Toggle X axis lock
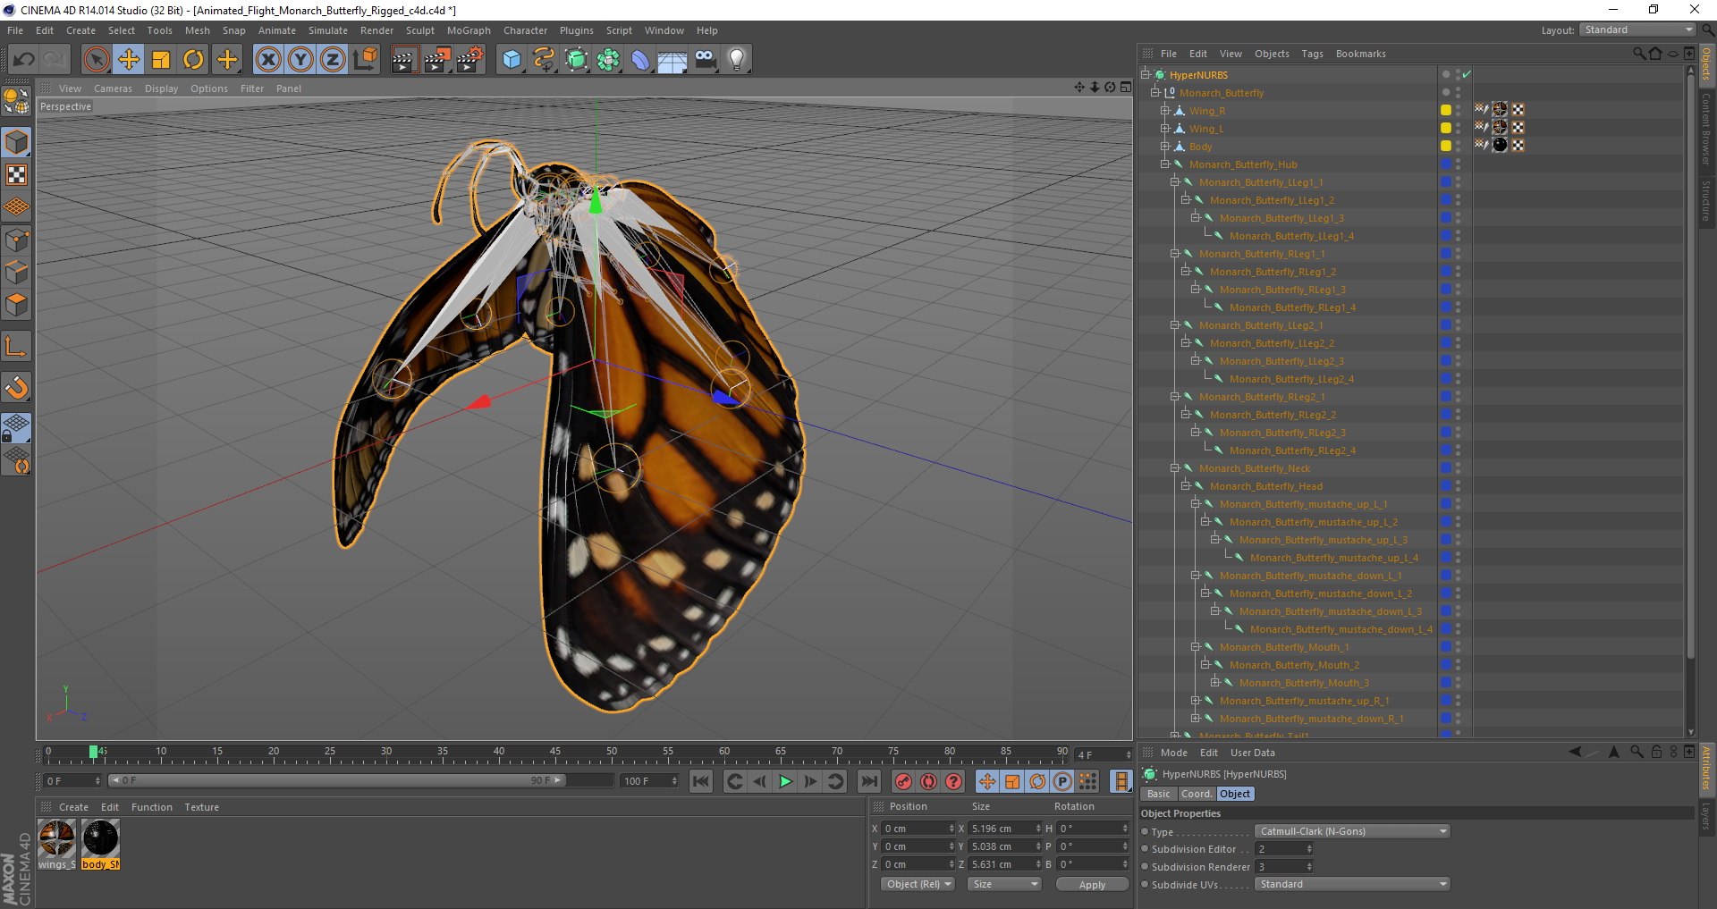Screen dimensions: 1717x909 268,60
